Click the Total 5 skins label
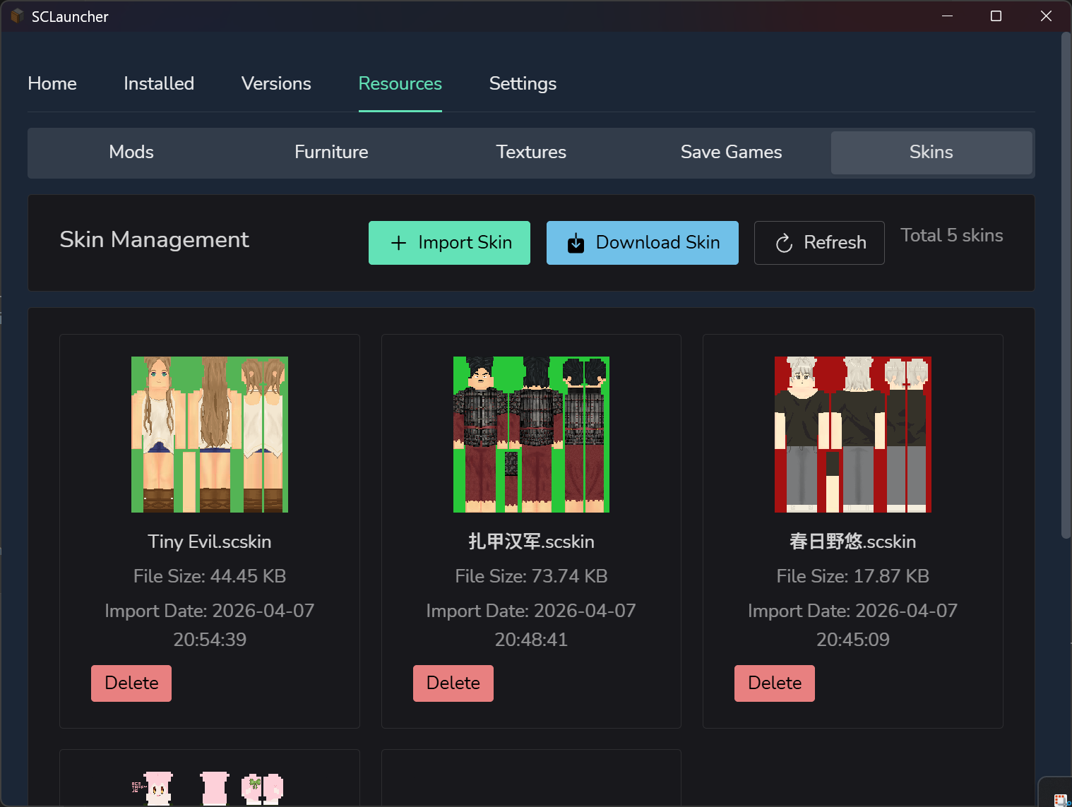 tap(952, 235)
